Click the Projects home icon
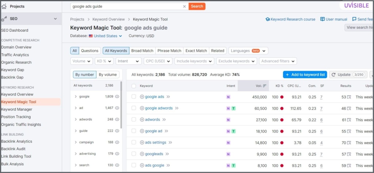374x173 pixels. (4, 7)
